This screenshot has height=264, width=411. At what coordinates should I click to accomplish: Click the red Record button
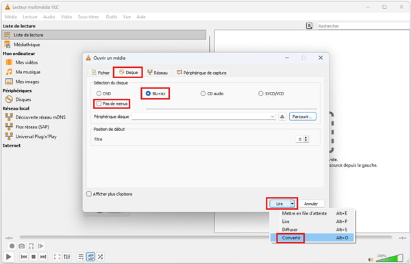point(12,246)
